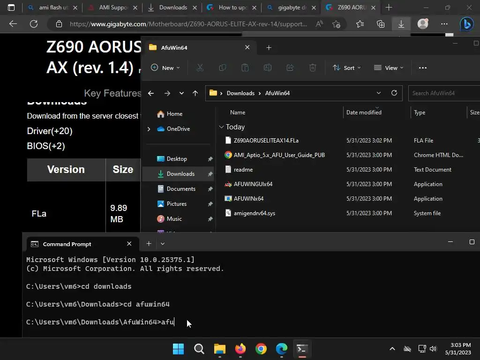Screen dimensions: 480x360
Task: Open the Command Prompt new tab profile dropdown
Action: (163, 244)
